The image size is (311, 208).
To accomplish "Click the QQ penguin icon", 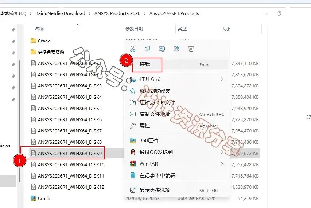I will pyautogui.click(x=133, y=152).
